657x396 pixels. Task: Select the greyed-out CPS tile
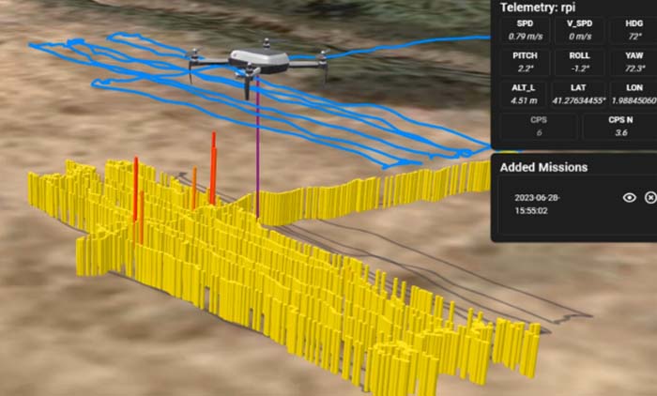[539, 127]
